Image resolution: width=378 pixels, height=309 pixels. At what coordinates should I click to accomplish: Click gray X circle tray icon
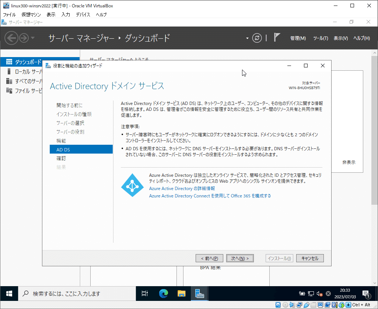[328, 294]
